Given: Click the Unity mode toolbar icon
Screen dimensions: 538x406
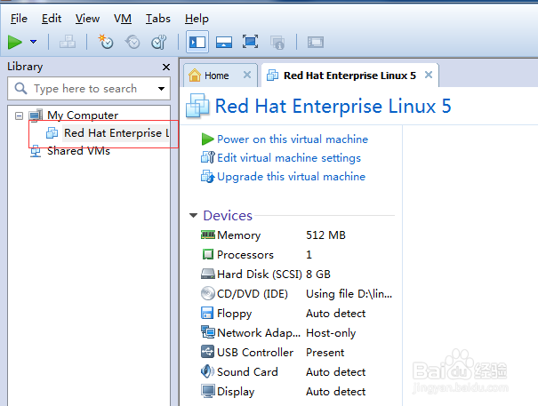Looking at the screenshot, I should pos(277,42).
